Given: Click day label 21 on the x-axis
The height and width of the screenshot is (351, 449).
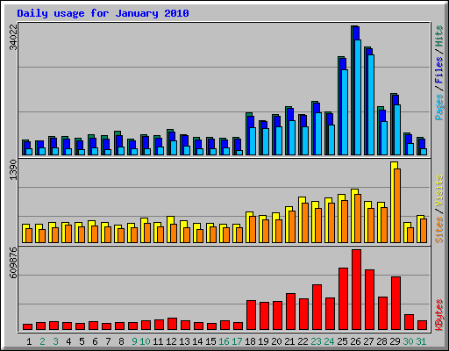Looking at the screenshot, I should 289,341.
